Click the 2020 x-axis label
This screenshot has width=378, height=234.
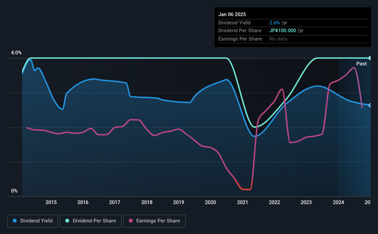[x=210, y=202]
